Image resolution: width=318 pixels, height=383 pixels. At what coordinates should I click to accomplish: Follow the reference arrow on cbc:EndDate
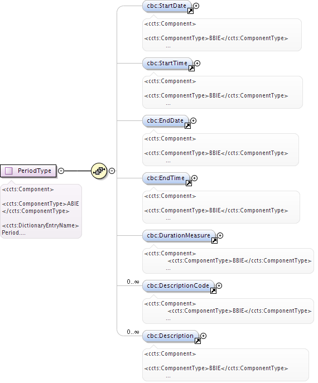click(x=187, y=125)
